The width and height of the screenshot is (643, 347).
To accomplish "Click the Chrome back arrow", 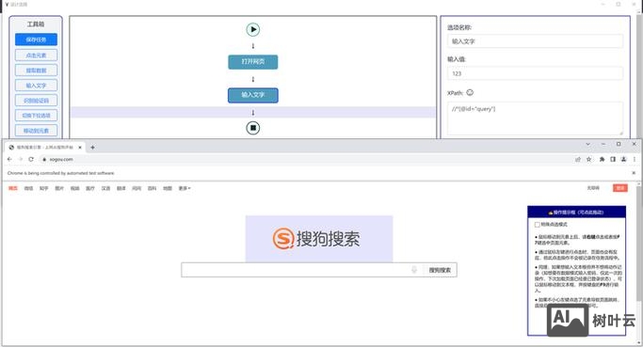I will point(9,159).
